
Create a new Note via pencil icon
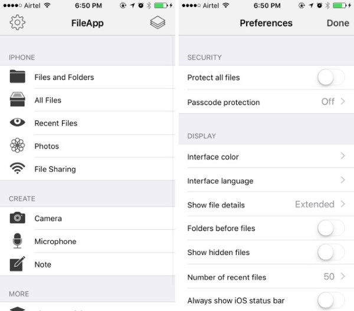click(x=18, y=264)
